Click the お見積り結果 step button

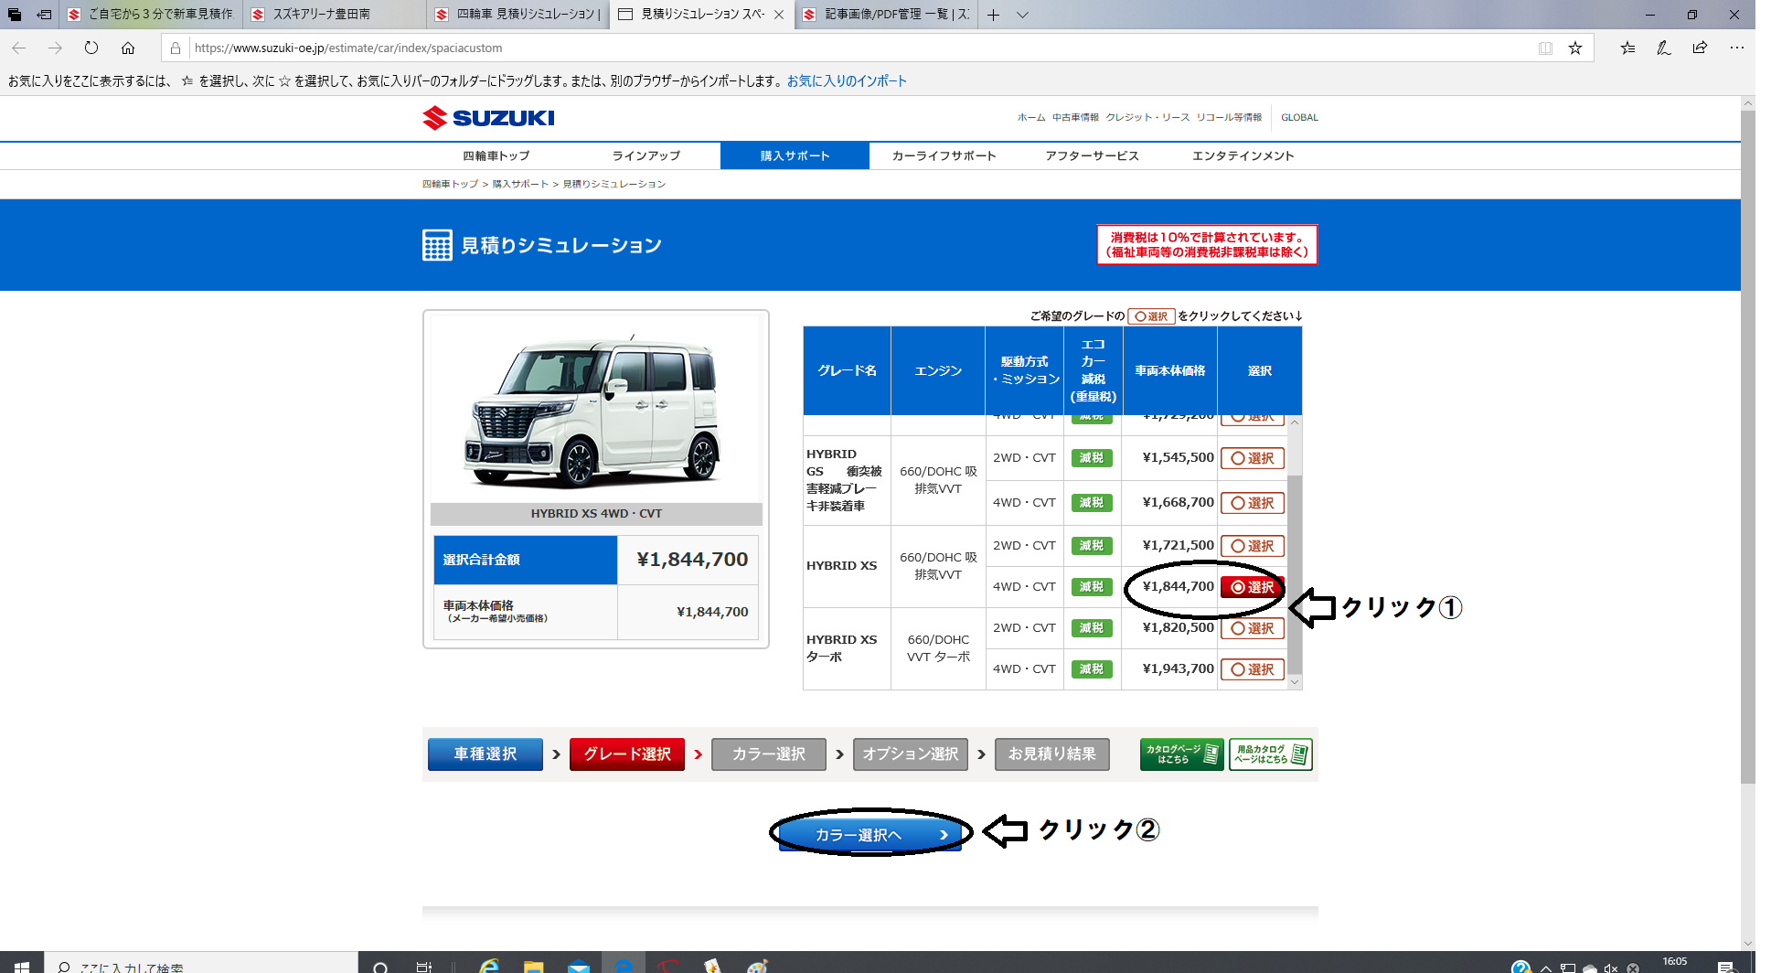(x=1052, y=754)
